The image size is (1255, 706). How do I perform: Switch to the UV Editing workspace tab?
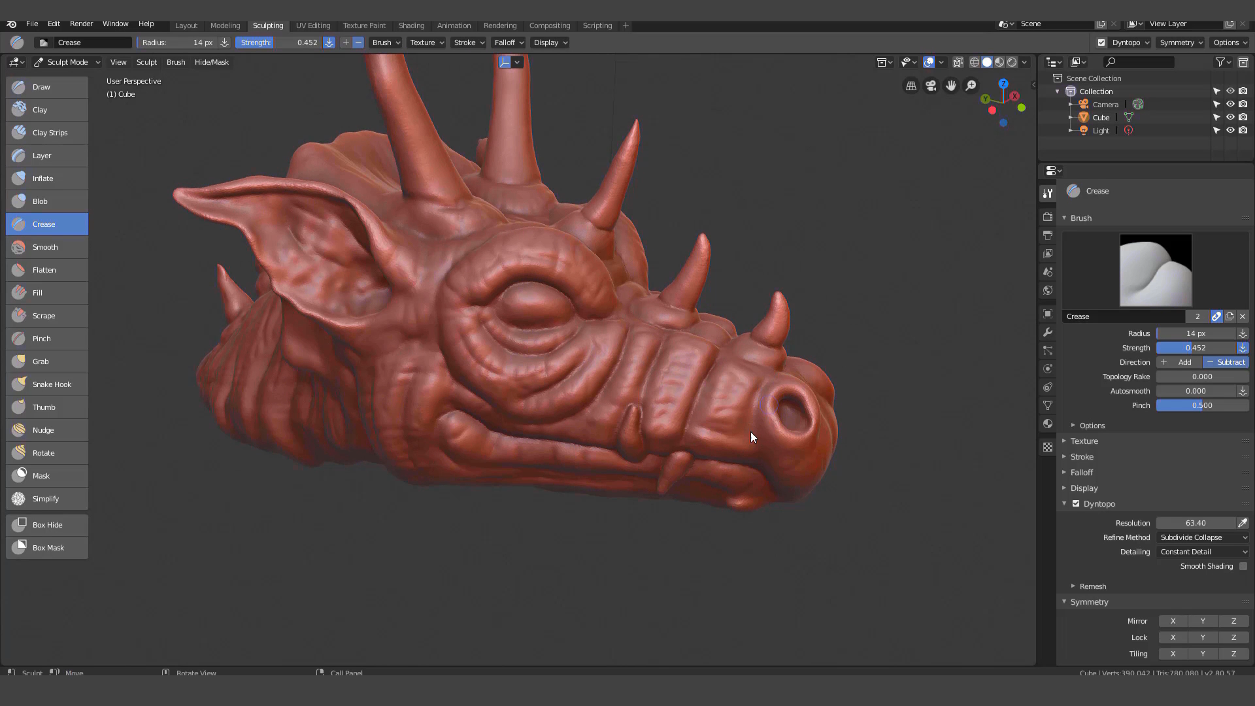[313, 25]
